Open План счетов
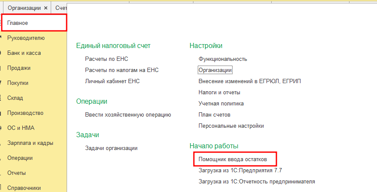 [215, 114]
